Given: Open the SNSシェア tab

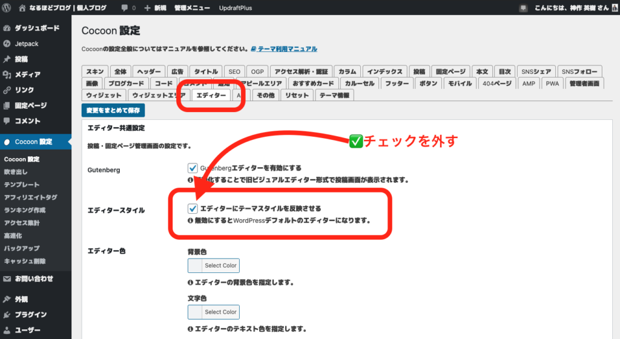Looking at the screenshot, I should coord(536,71).
